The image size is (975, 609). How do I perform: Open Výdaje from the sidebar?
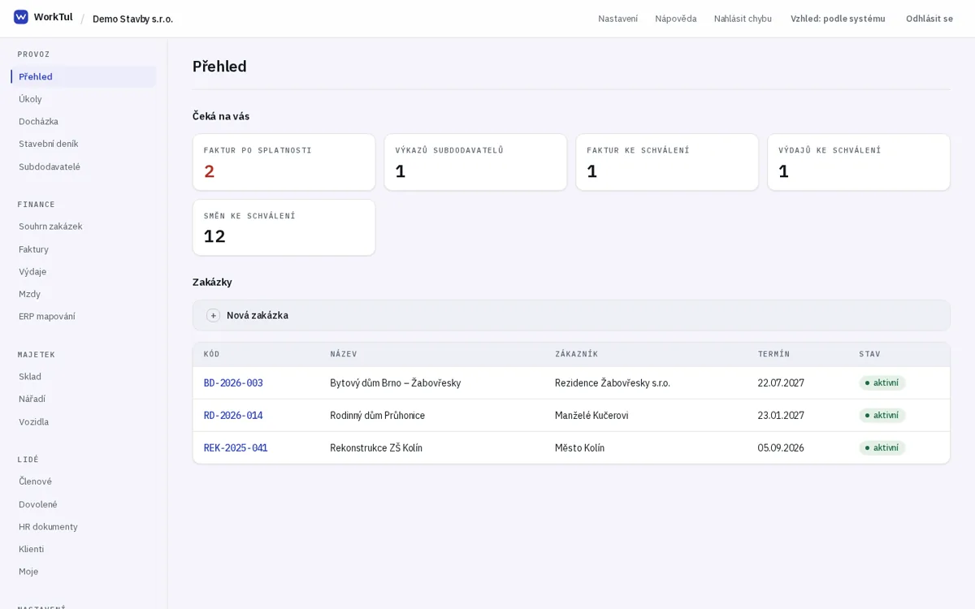click(x=84, y=271)
